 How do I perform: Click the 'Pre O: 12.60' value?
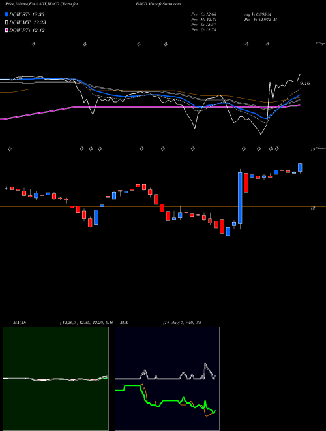[x=203, y=14]
